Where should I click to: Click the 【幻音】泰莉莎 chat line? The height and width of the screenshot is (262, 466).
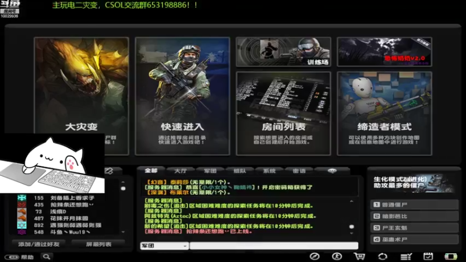[x=189, y=182]
